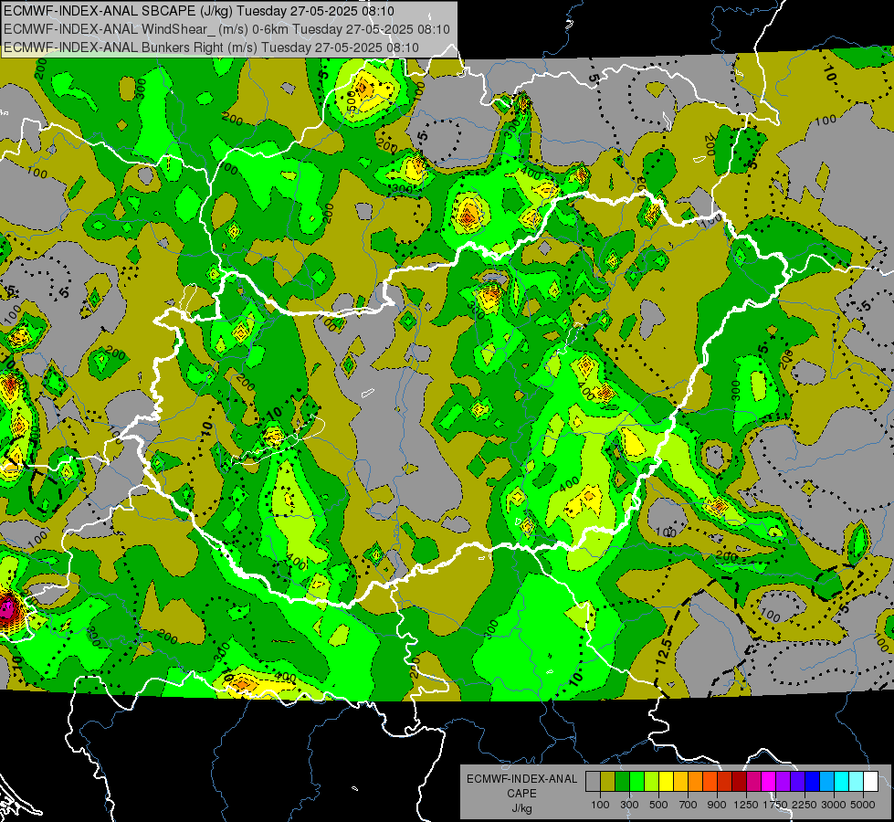Image resolution: width=894 pixels, height=822 pixels.
Task: Choose the lime swatch left of 500
Action: point(652,782)
